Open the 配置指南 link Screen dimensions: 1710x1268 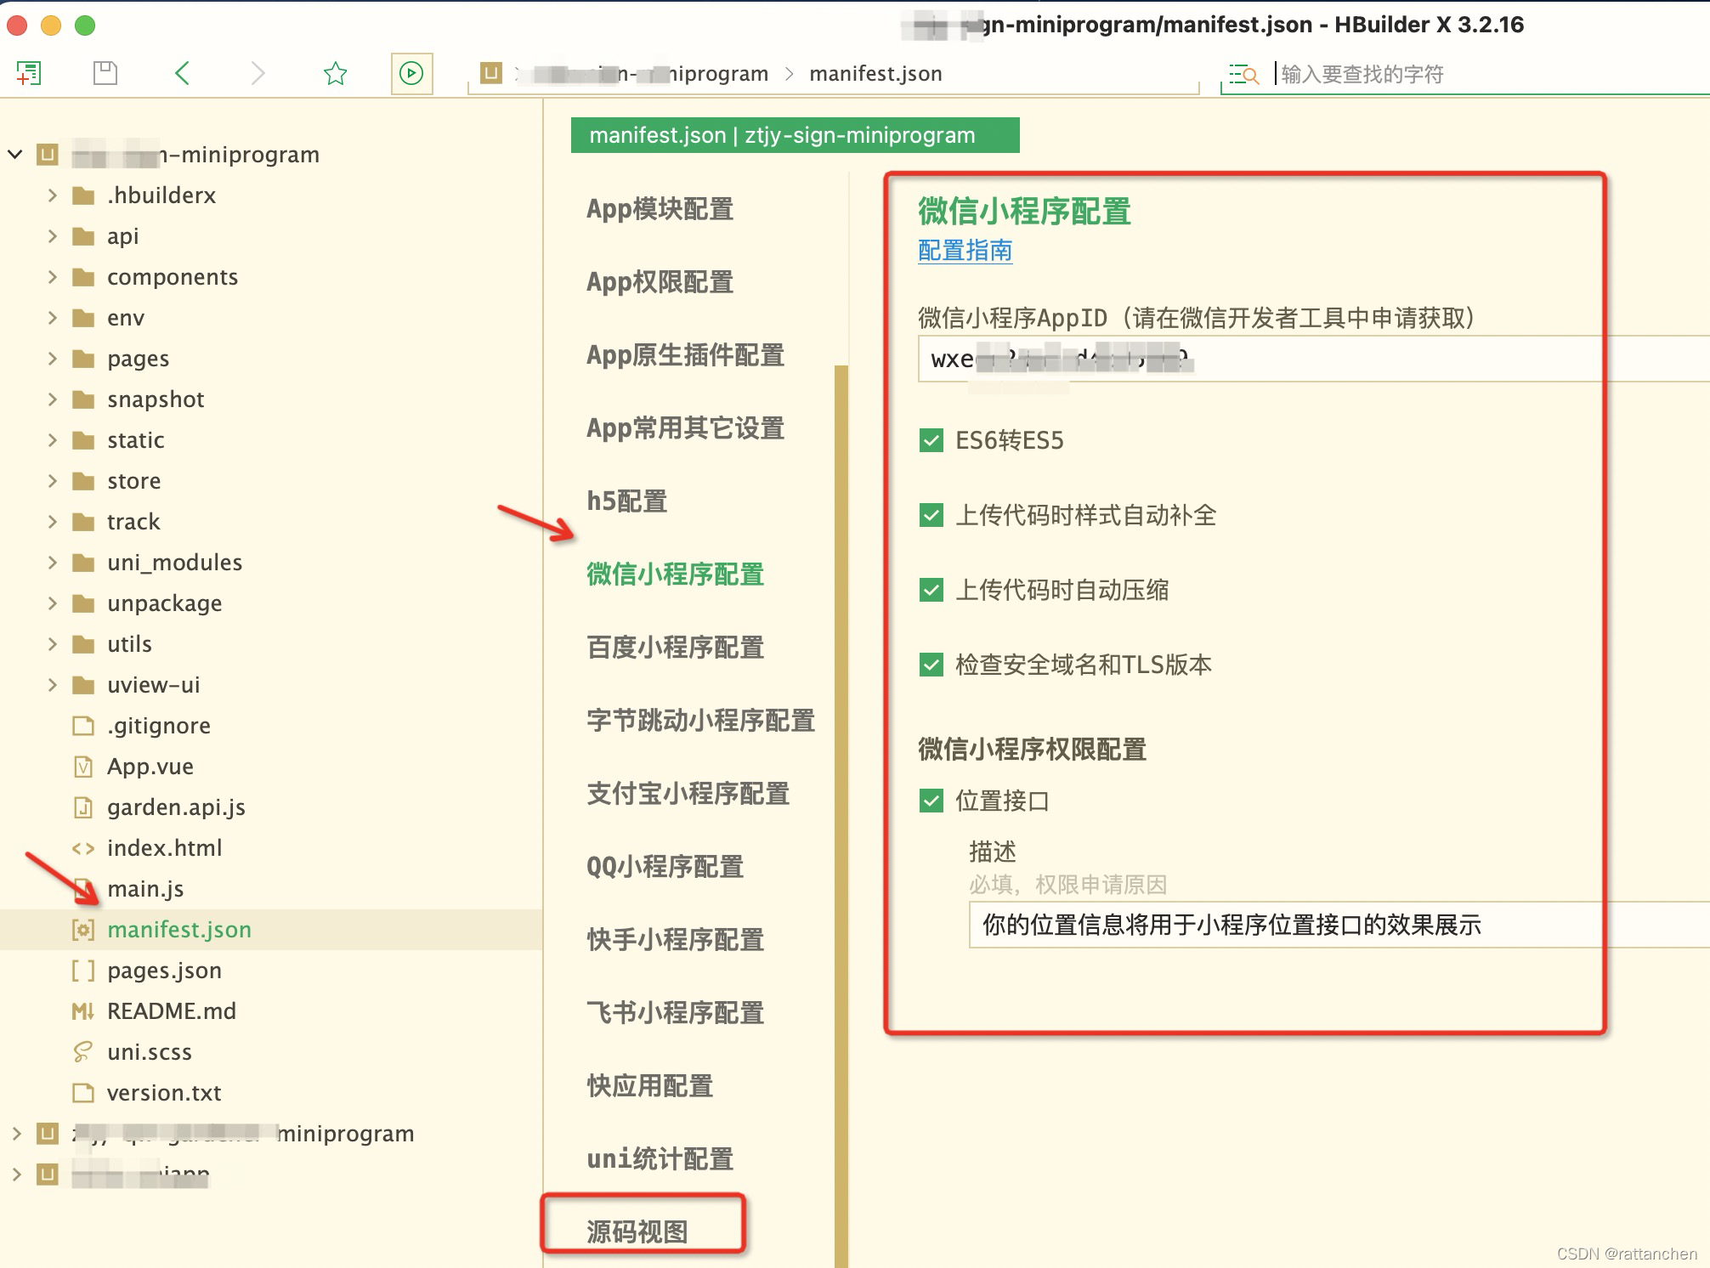(x=965, y=251)
